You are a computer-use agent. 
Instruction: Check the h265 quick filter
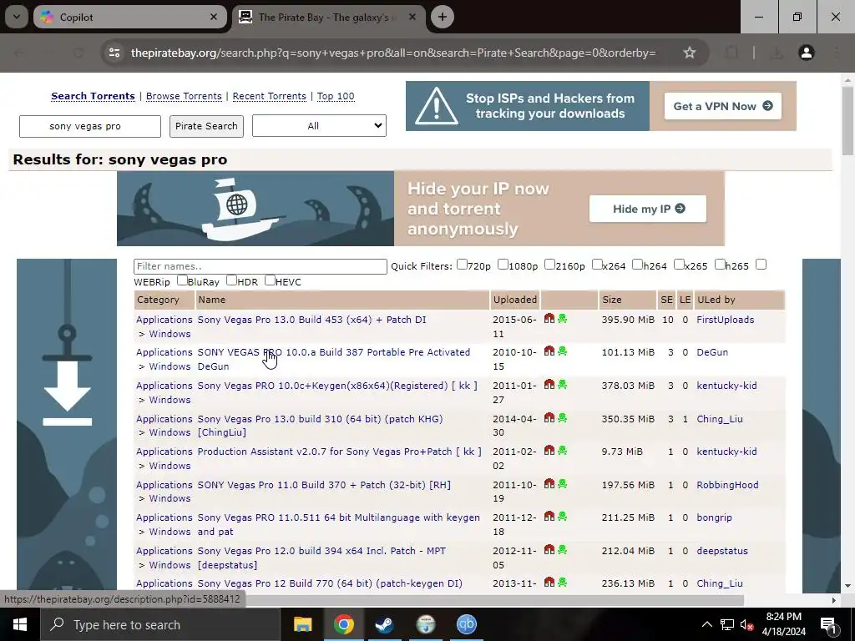tap(720, 265)
